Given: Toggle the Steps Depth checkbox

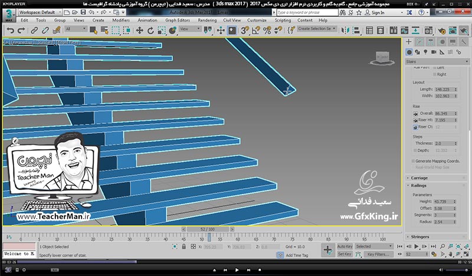Looking at the screenshot, I should tap(415, 150).
